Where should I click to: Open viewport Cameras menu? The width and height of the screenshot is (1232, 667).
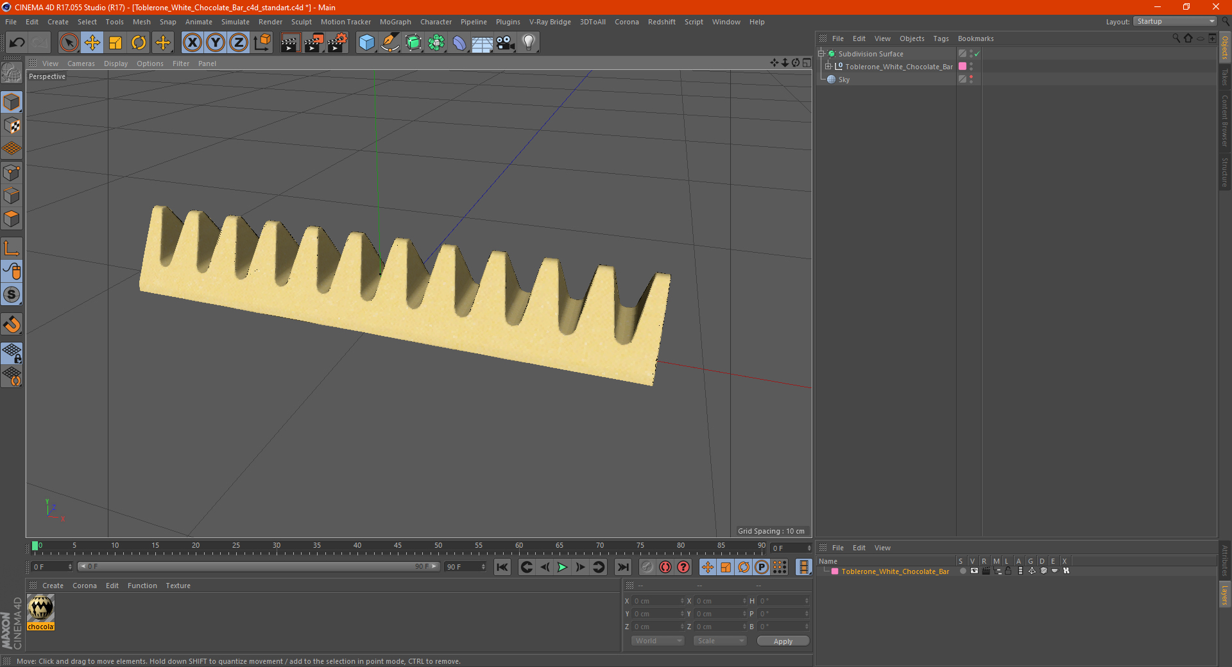tap(81, 63)
